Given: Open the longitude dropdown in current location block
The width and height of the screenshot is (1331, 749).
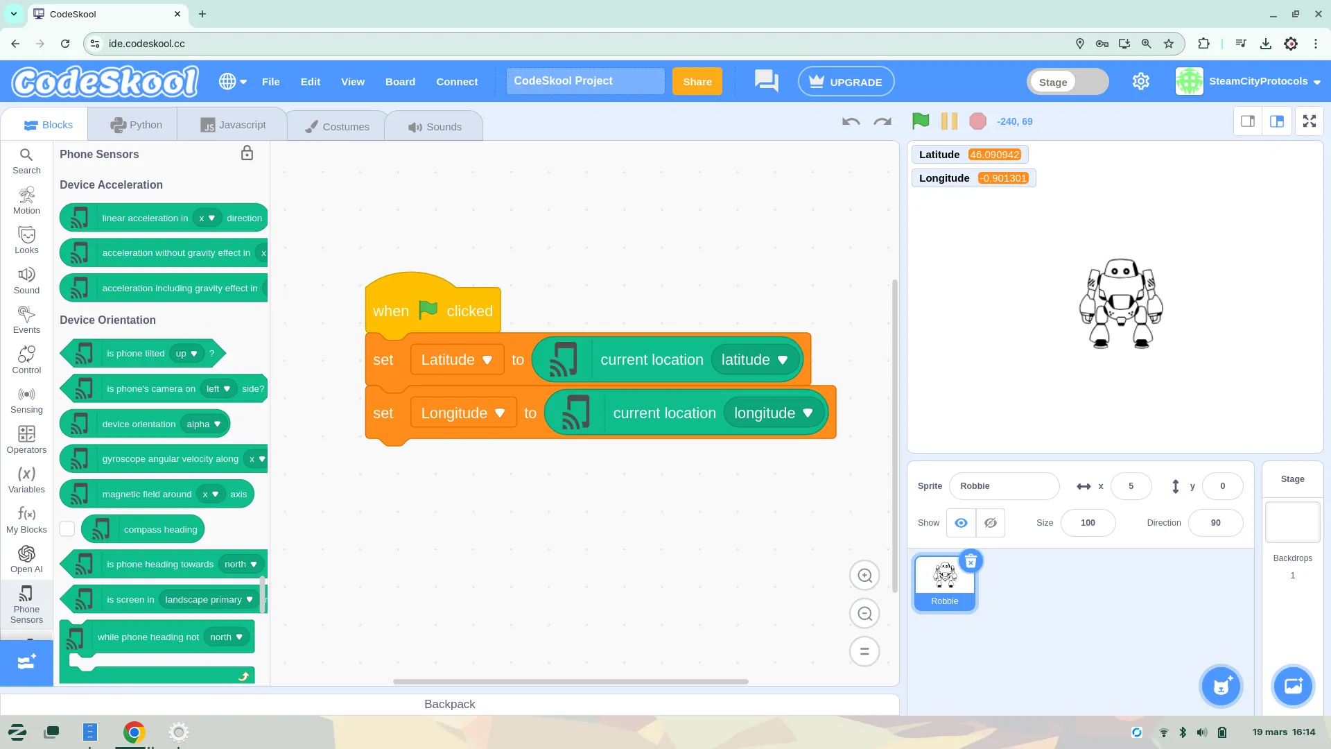Looking at the screenshot, I should [808, 413].
